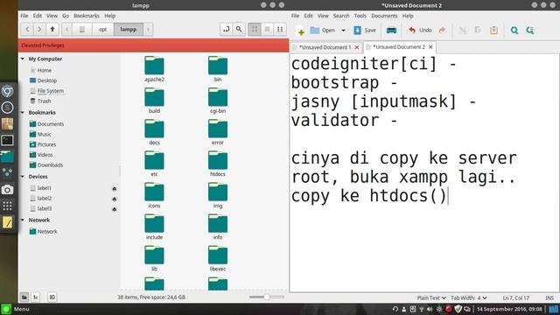The height and width of the screenshot is (315, 560).
Task: Select the cgi-bin folder
Action: click(x=218, y=101)
